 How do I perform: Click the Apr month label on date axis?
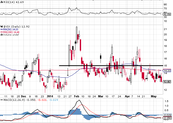pyautogui.click(x=127, y=96)
